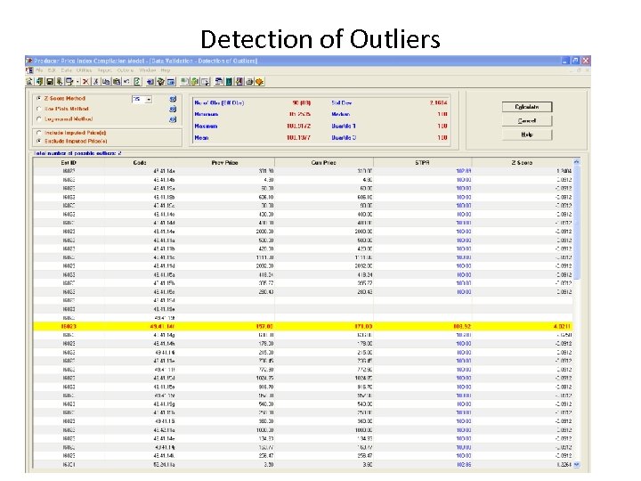Select the Z-Score Method radio button

(39, 99)
